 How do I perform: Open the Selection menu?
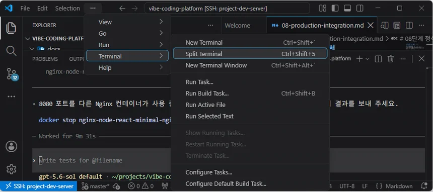[x=67, y=8]
